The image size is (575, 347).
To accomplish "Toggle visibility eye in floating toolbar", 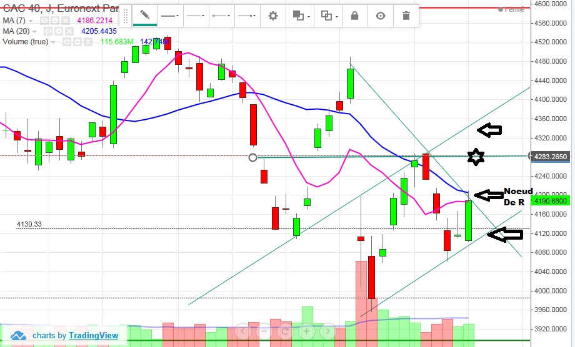I will [x=381, y=16].
